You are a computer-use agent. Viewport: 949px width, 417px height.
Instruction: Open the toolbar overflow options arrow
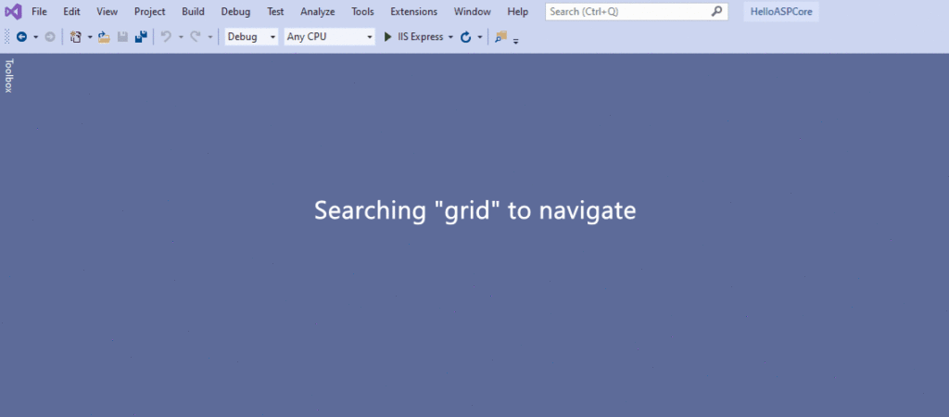click(515, 41)
